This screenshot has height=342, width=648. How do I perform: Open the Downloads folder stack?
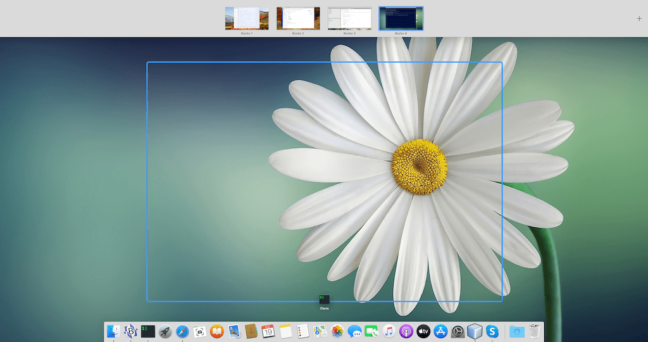point(517,331)
